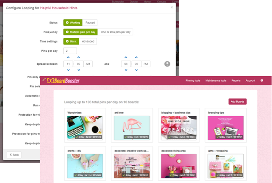
Task: Decrease the start hour with down arrow
Action: [x=68, y=70]
